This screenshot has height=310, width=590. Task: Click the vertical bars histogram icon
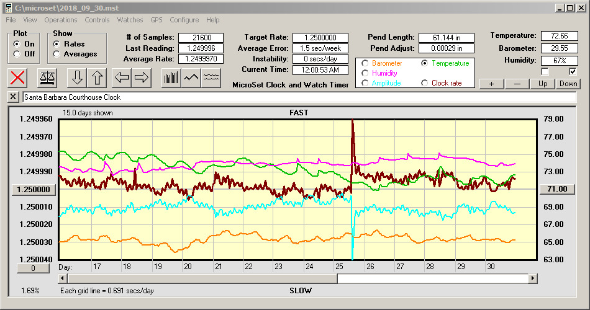[x=171, y=77]
